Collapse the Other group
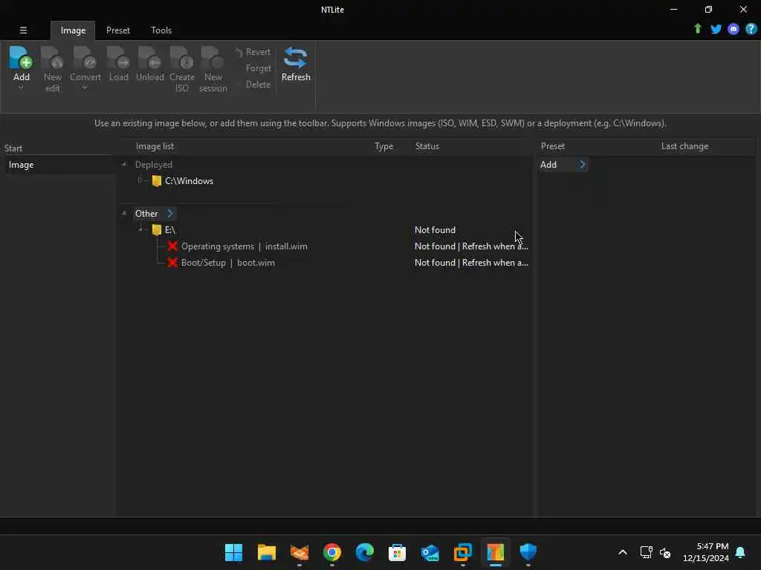 (124, 213)
